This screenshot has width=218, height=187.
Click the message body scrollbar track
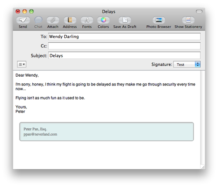pos(203,118)
